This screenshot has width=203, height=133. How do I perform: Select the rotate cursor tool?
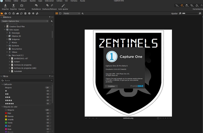point(196,5)
